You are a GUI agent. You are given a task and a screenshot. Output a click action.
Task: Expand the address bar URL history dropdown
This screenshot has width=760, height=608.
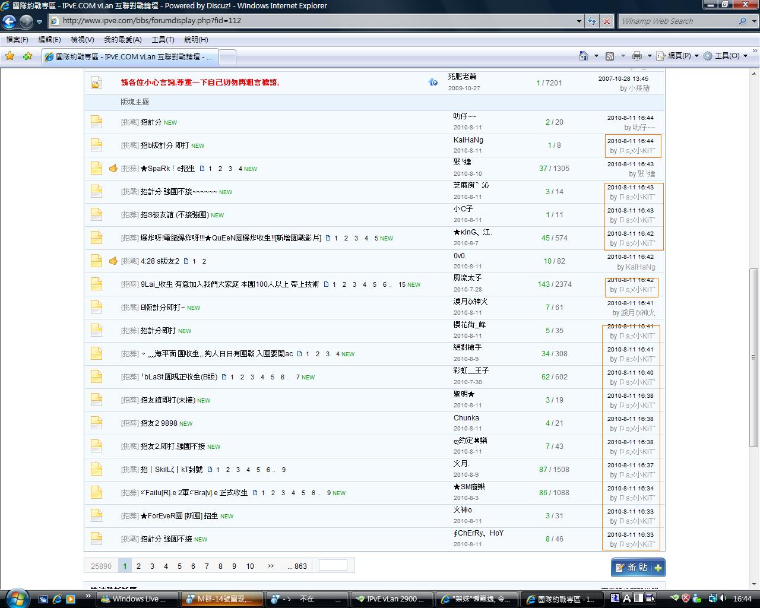(x=579, y=21)
